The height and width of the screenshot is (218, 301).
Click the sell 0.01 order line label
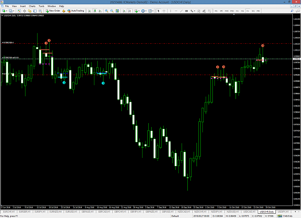pyautogui.click(x=11, y=57)
